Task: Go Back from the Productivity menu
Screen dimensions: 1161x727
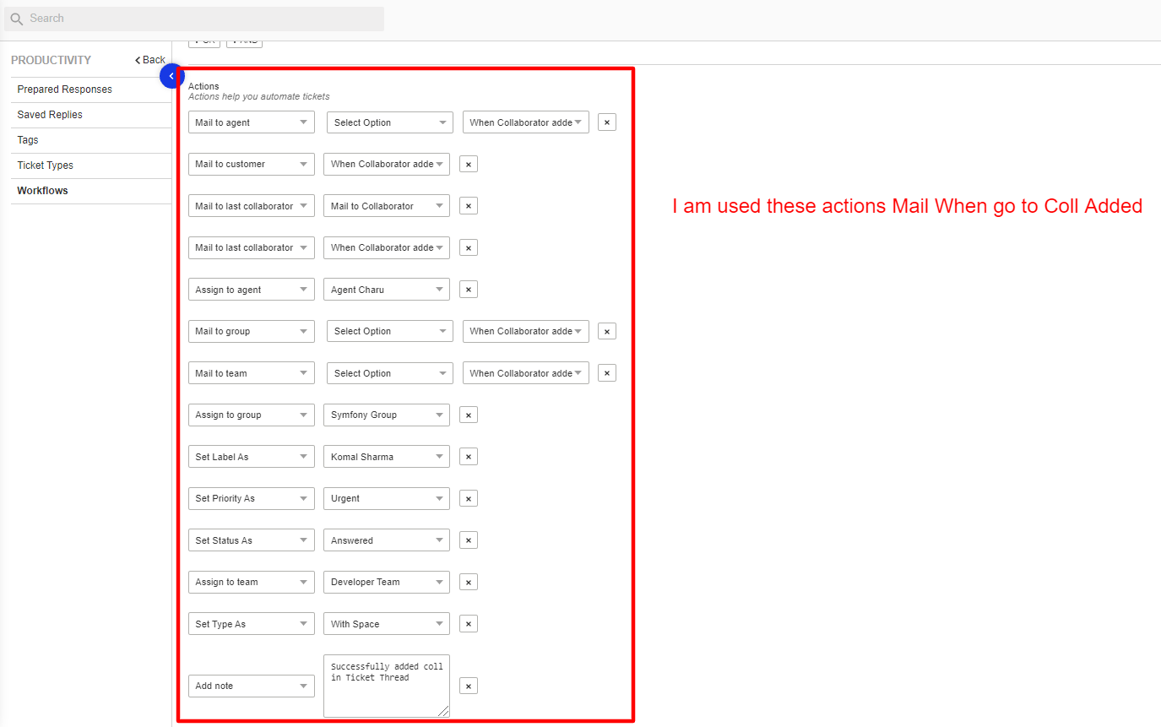Action: click(x=150, y=60)
